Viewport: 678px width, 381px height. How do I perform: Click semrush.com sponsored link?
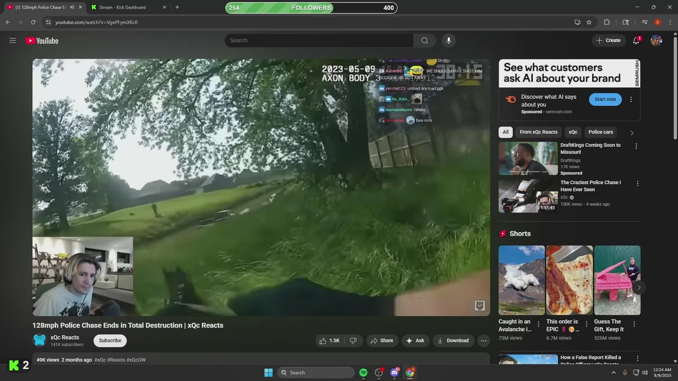click(x=559, y=112)
